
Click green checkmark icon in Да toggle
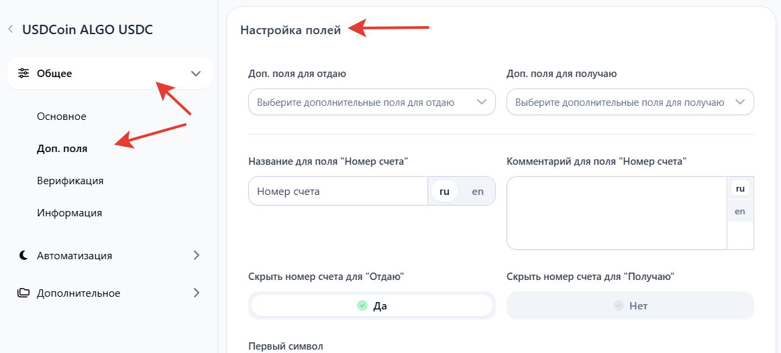[362, 305]
